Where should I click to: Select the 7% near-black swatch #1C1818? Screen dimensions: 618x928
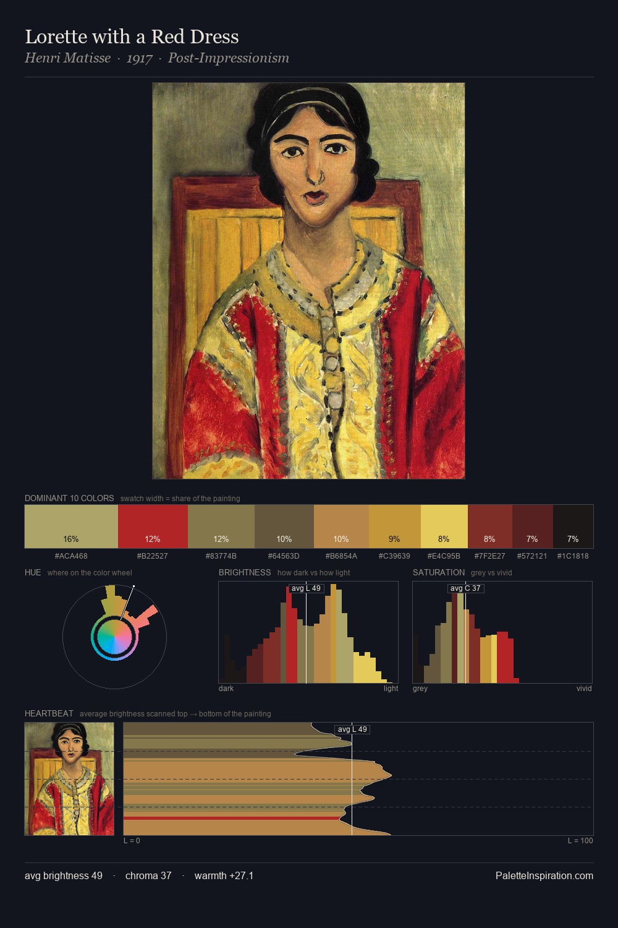pos(573,526)
